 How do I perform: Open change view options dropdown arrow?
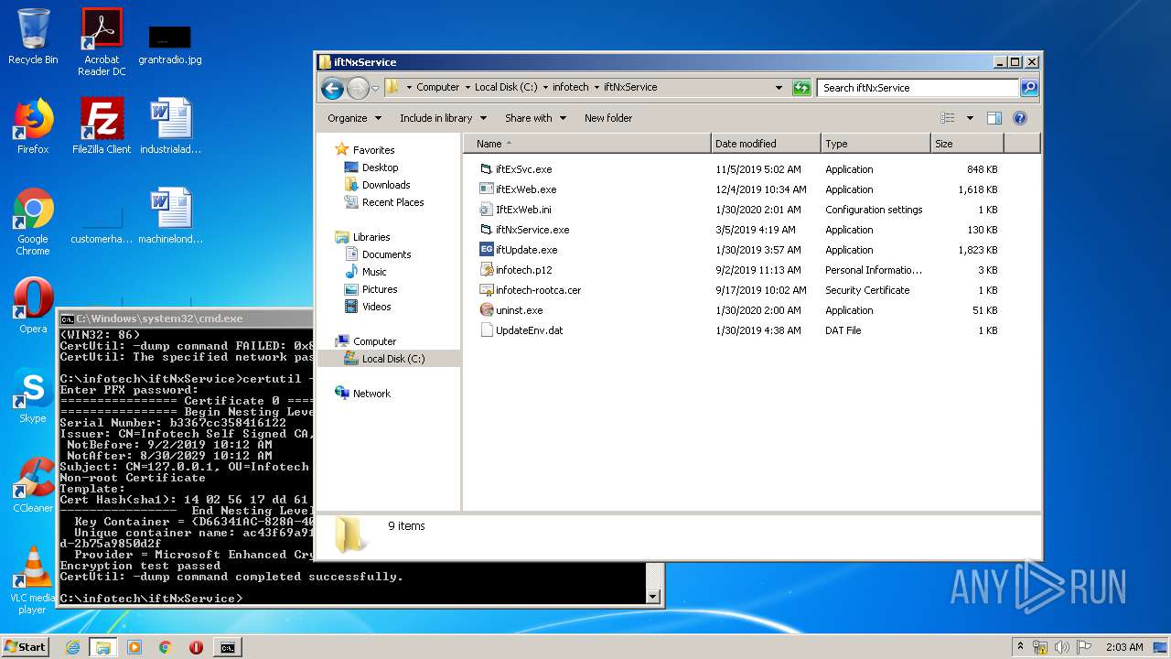click(x=970, y=118)
